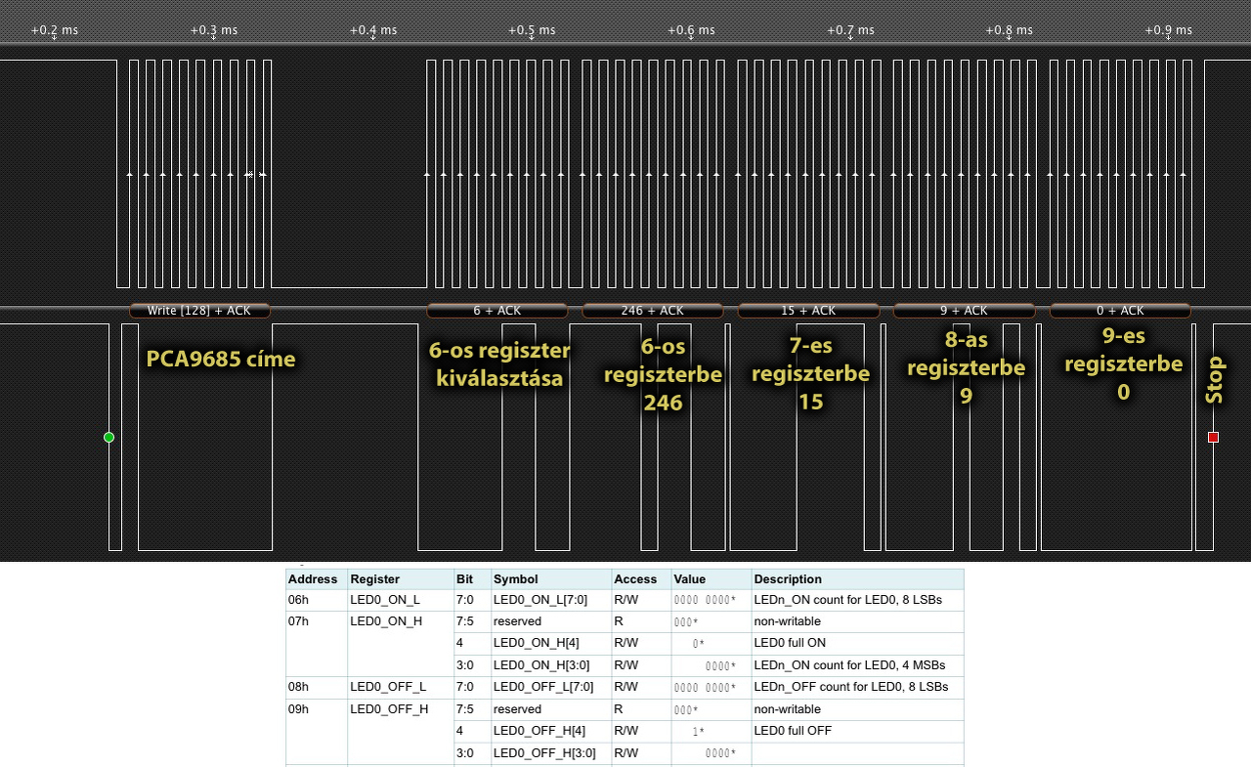Screen dimensions: 1251x767
Task: Select the +0.3 ms time ruler mark
Action: [x=213, y=30]
